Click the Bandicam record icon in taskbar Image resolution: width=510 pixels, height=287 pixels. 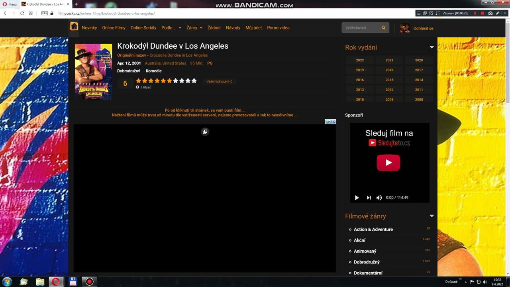pos(90,282)
